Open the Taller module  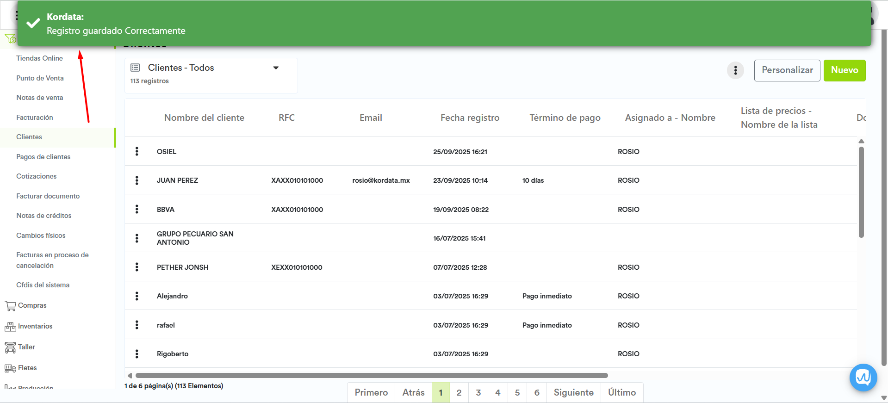(26, 347)
